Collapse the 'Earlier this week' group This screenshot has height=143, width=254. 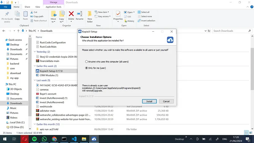point(34,66)
